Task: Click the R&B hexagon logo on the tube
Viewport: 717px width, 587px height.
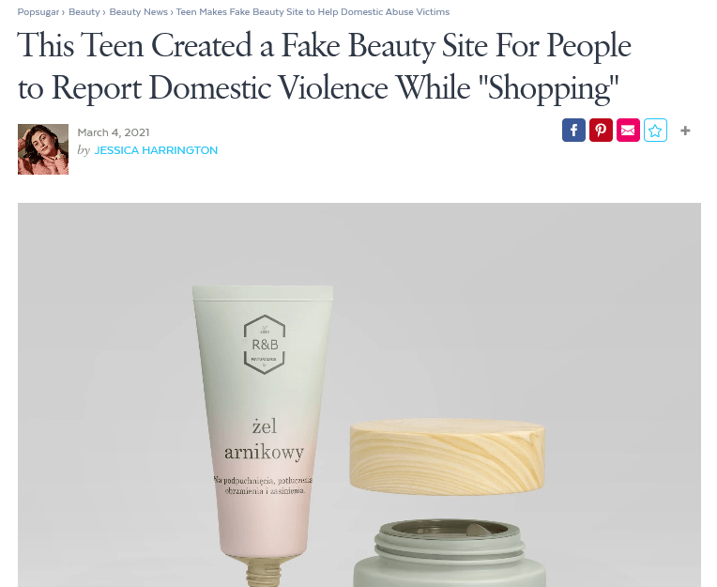Action: (265, 345)
